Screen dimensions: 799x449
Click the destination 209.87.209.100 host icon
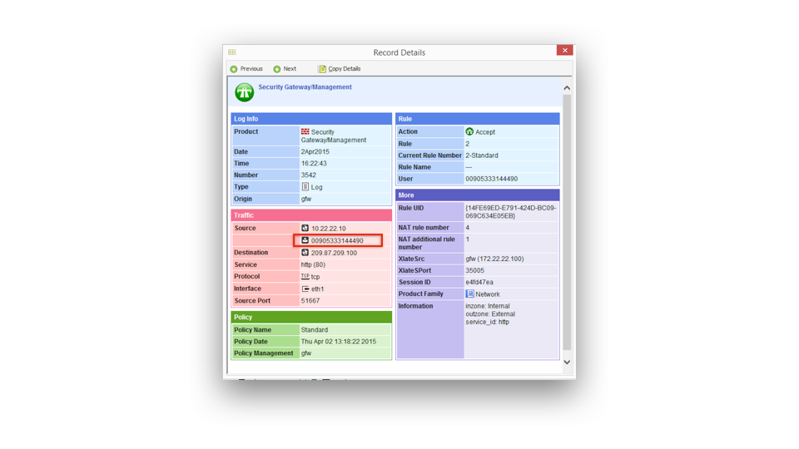[x=305, y=253]
